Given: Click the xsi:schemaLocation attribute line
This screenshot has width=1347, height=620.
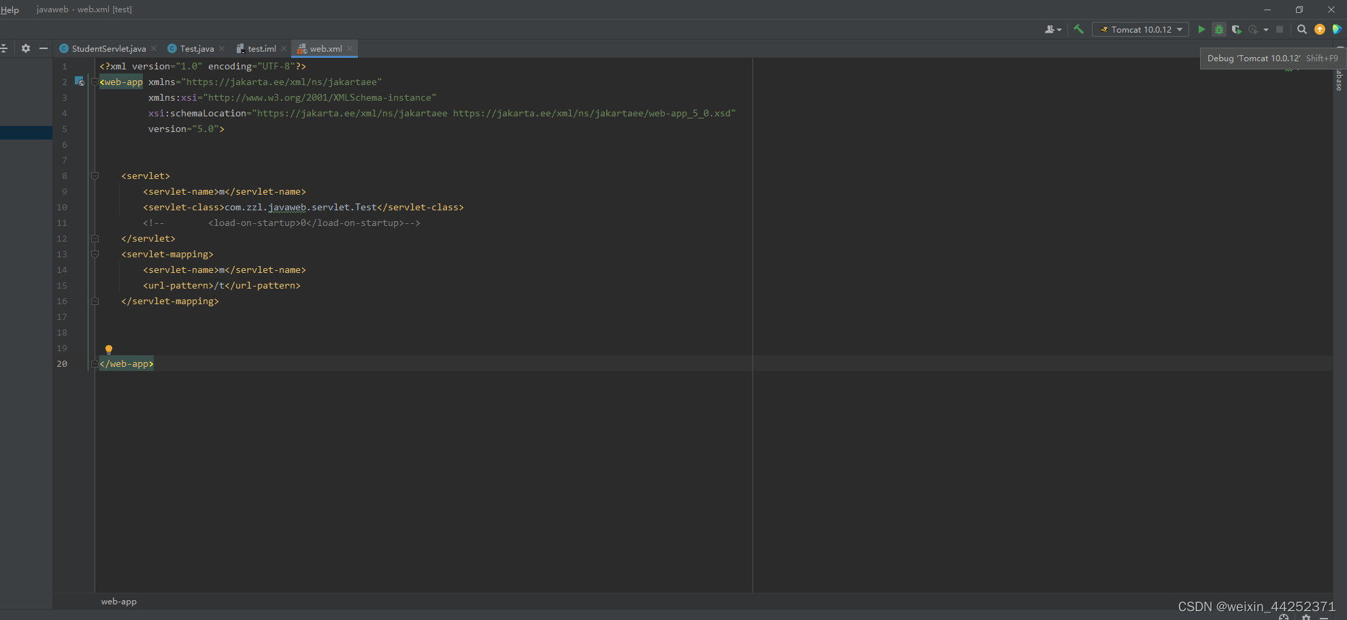Looking at the screenshot, I should pos(442,113).
